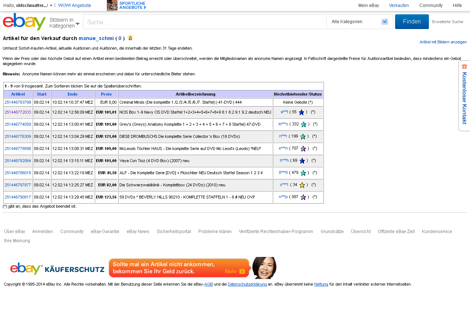Open bidder h***h profile

point(284,160)
